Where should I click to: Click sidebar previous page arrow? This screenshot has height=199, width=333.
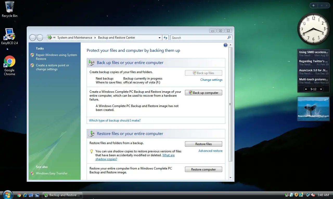point(322,5)
